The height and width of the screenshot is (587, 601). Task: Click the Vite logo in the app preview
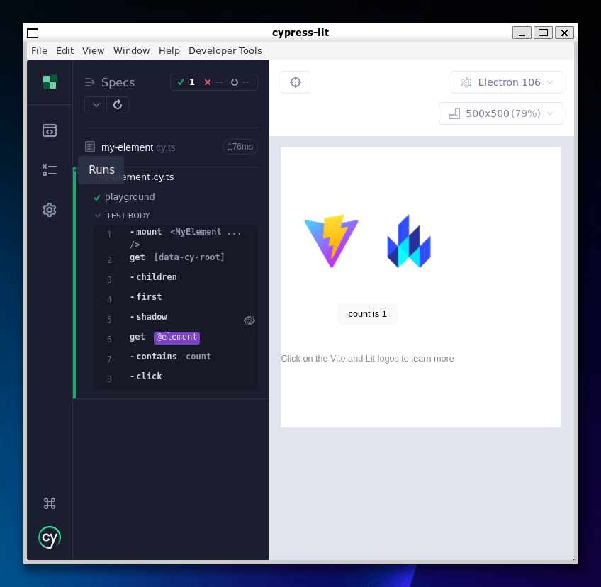pos(331,241)
